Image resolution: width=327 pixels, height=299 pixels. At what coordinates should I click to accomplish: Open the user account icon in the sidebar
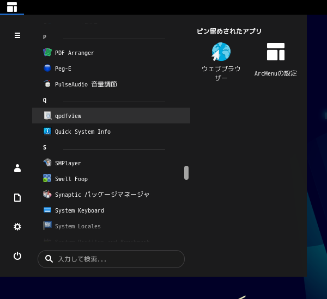pyautogui.click(x=17, y=168)
